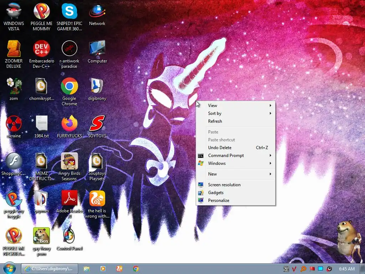Viewport: 365px width, 274px height.
Task: Open the WINDOWS VISTA desktop icon
Action: click(14, 16)
